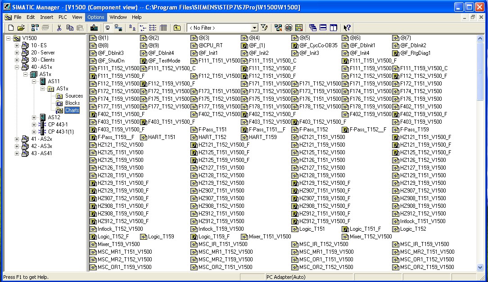Open the Edit menu
The image size is (488, 282).
[x=31, y=17]
